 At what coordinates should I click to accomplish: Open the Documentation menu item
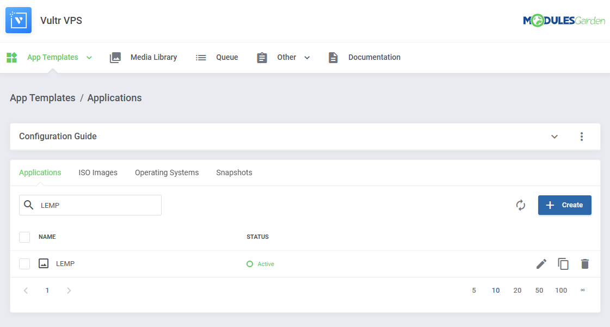pos(374,58)
